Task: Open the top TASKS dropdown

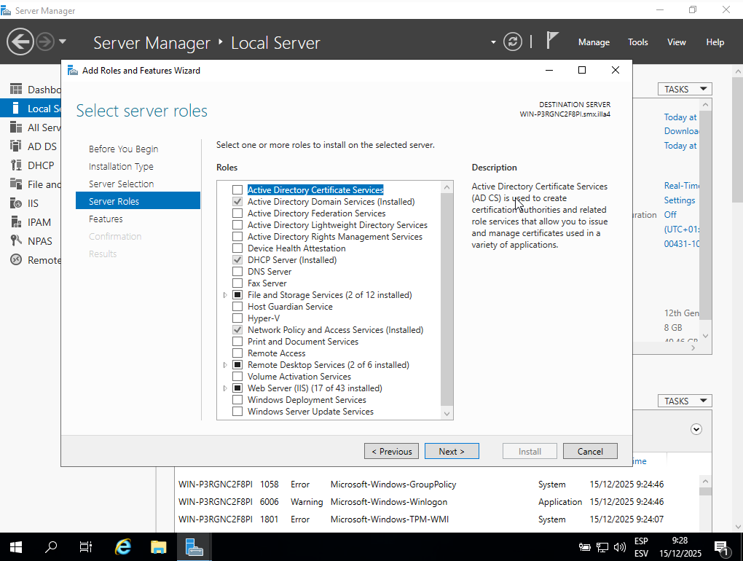Action: (685, 89)
